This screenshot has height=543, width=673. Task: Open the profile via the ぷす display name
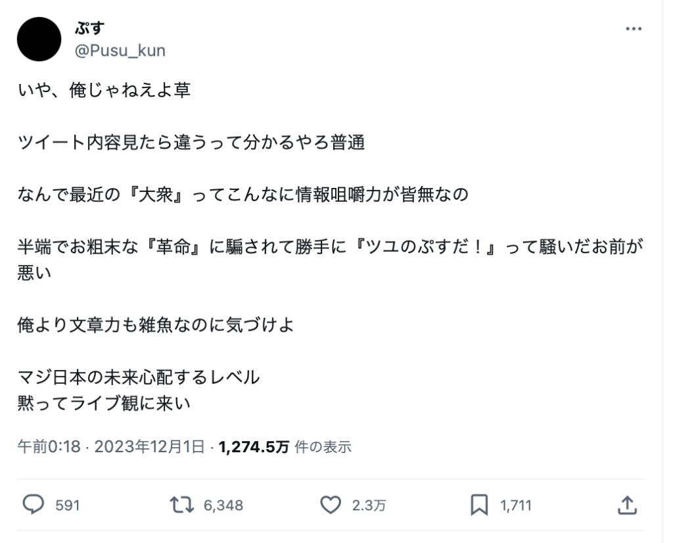90,28
